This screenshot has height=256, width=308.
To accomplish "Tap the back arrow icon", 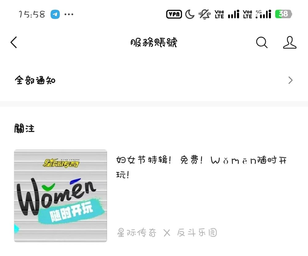I will [14, 42].
